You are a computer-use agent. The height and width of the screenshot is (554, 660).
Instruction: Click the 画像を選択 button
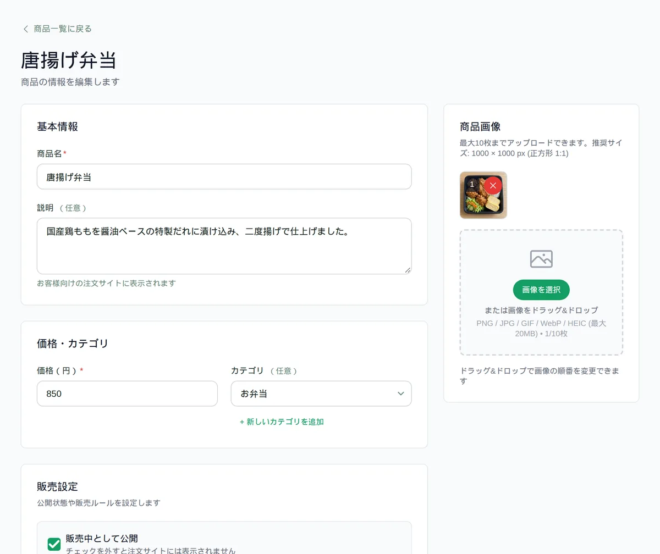point(541,290)
